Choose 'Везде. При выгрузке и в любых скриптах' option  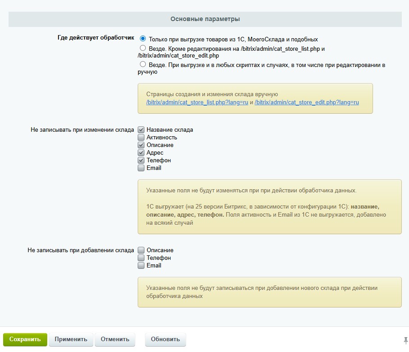143,65
